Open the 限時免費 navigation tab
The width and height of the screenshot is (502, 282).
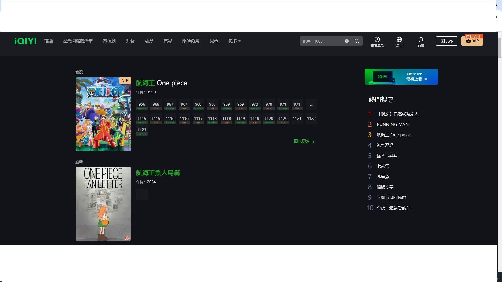191,41
